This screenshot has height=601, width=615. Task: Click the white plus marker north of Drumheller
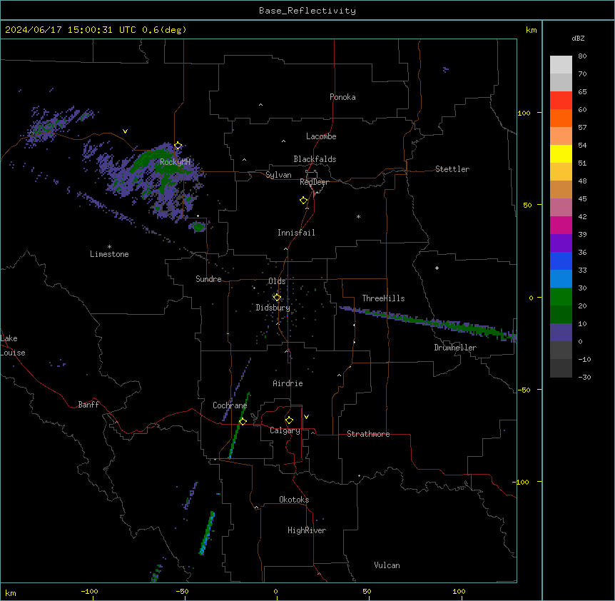tap(437, 268)
